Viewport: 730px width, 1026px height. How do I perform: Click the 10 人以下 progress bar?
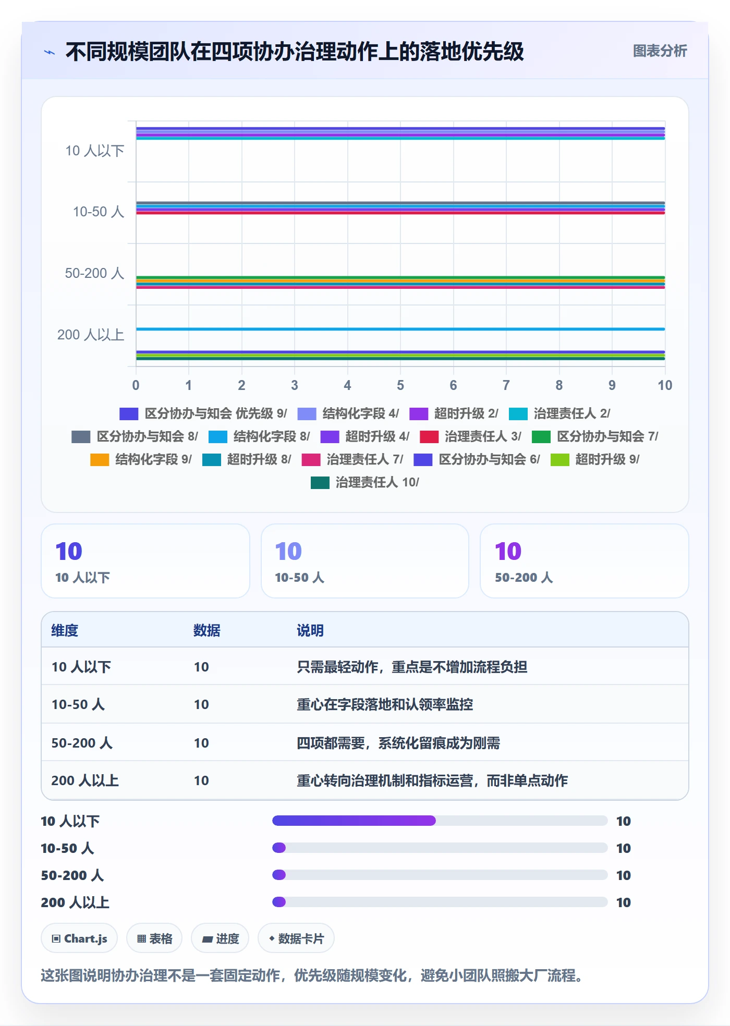point(440,821)
